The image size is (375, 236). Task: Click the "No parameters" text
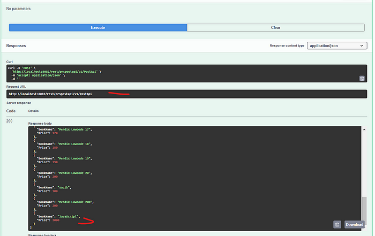point(18,9)
